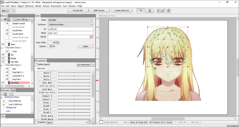Toggle lock box for Hair Side part
239x127 pixels.
pyautogui.click(x=6, y=62)
